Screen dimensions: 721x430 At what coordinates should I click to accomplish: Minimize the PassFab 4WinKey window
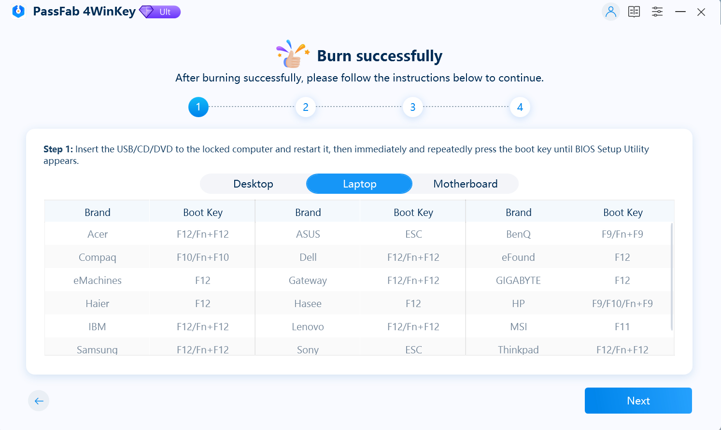(680, 12)
